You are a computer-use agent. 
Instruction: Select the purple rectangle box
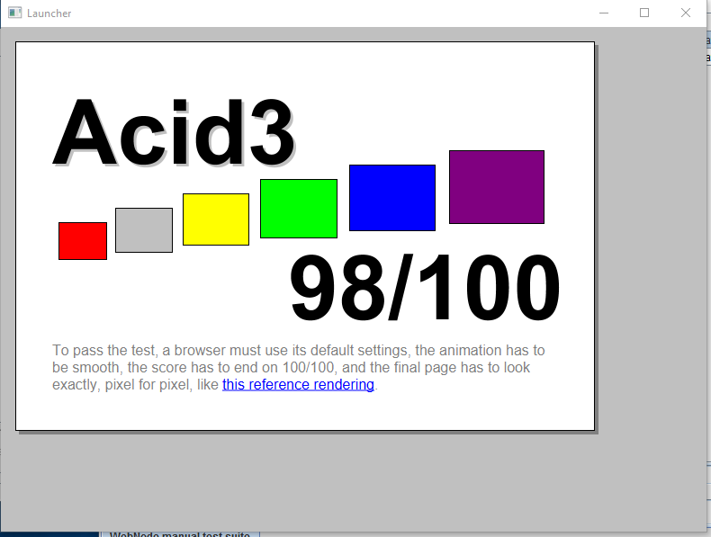497,187
